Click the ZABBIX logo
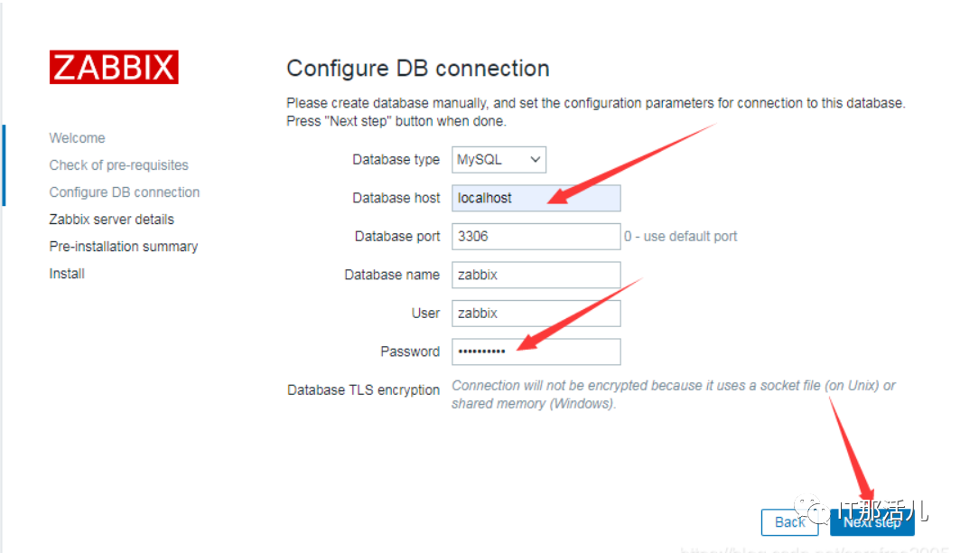The width and height of the screenshot is (960, 553). click(x=114, y=68)
